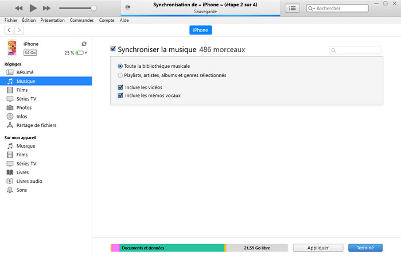The height and width of the screenshot is (258, 401).
Task: Expand the Rechercher search dropdown magnifier
Action: pos(312,9)
